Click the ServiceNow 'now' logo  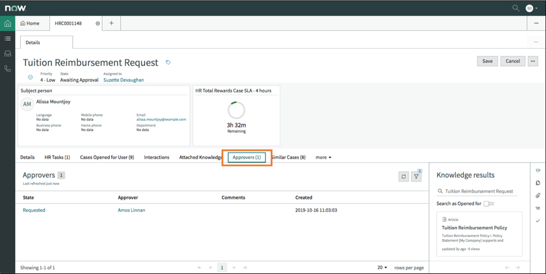(15, 8)
